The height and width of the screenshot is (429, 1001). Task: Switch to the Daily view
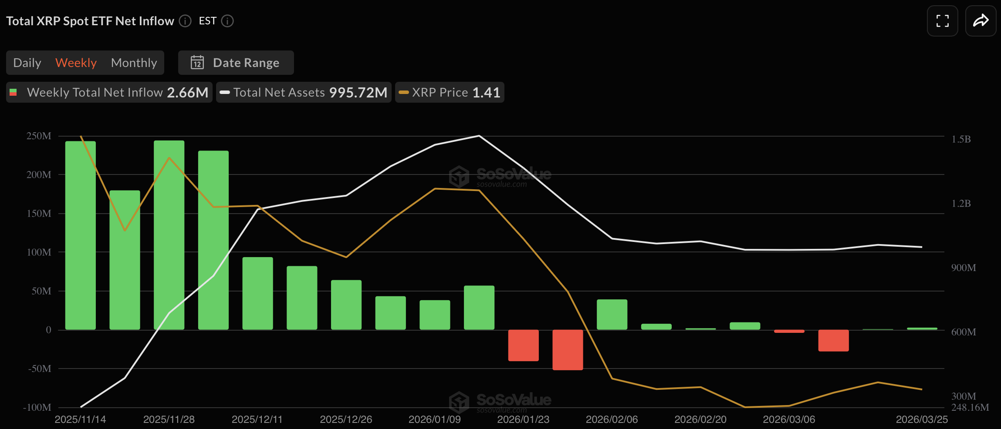point(27,62)
